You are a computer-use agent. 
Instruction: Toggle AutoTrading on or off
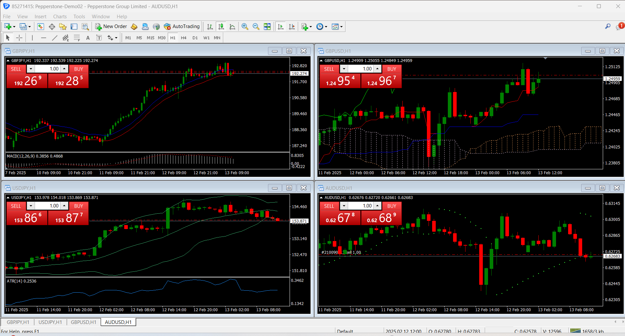pos(182,26)
